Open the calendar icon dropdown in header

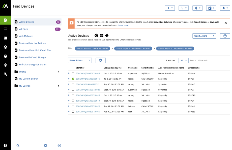(x=211, y=8)
